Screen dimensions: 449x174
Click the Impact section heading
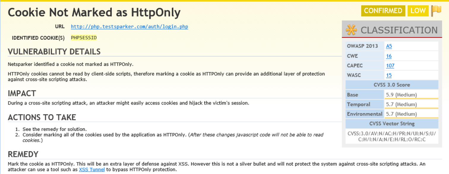pos(22,93)
